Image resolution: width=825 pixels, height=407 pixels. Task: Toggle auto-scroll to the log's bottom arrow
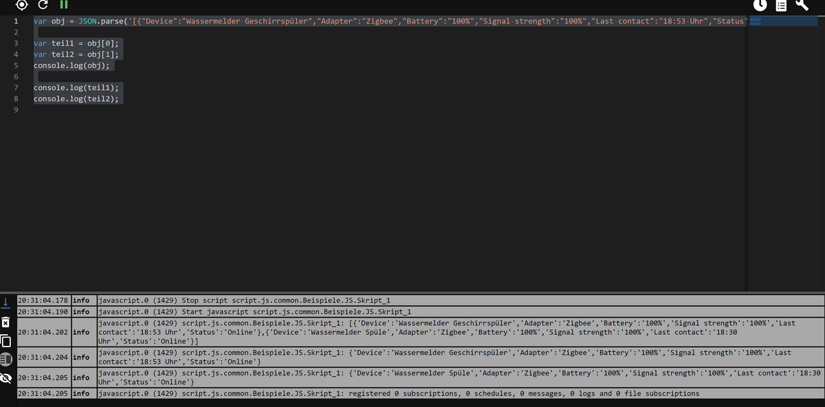(5, 302)
